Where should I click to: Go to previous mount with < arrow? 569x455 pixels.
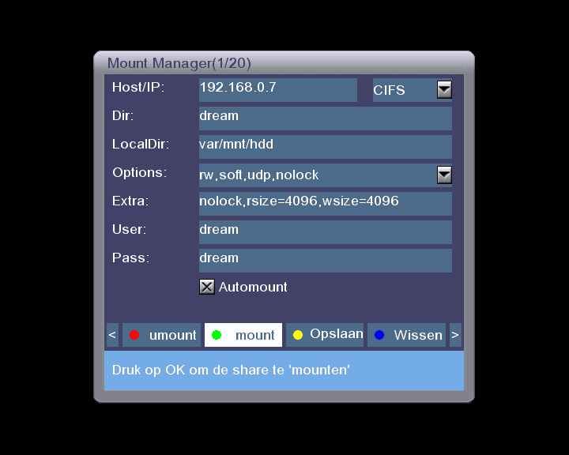tap(112, 335)
